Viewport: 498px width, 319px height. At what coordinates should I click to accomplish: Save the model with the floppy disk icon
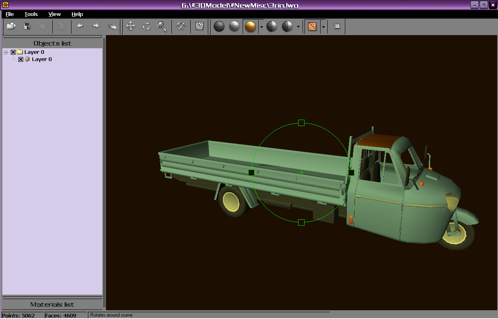point(27,27)
